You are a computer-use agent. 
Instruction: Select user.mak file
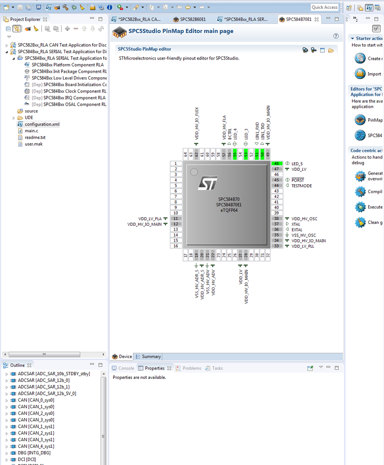[34, 144]
